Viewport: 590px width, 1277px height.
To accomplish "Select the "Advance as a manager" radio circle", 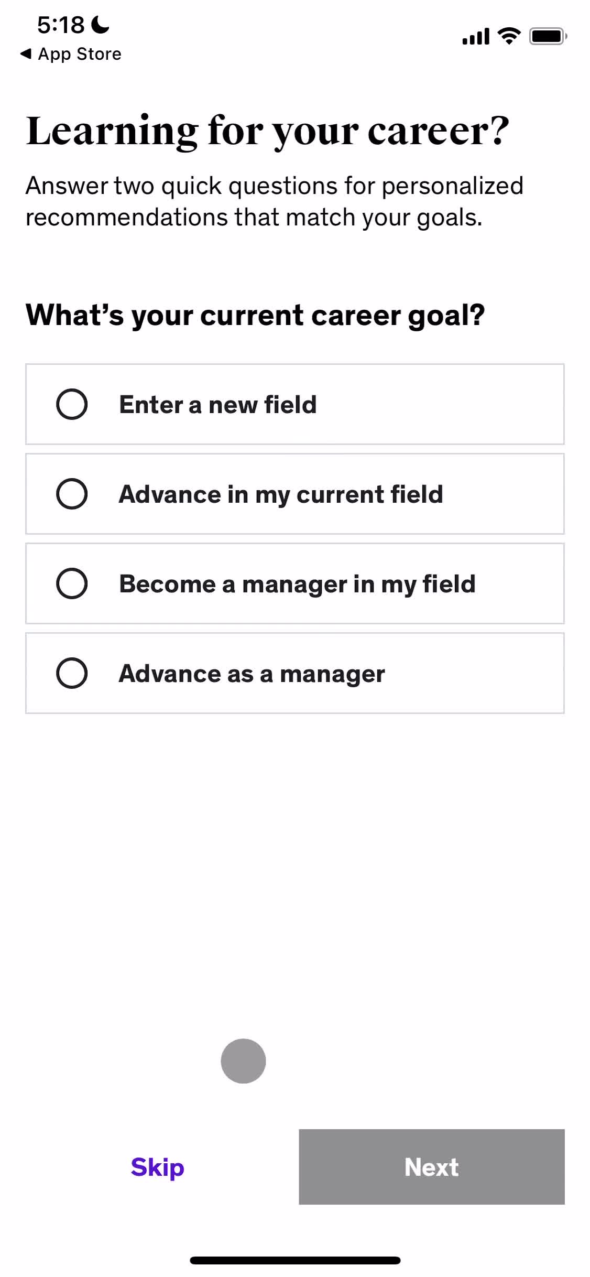I will pos(72,673).
